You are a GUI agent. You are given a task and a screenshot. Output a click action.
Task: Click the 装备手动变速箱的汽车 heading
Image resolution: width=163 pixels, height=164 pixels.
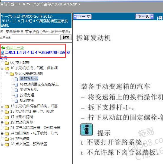(116, 87)
